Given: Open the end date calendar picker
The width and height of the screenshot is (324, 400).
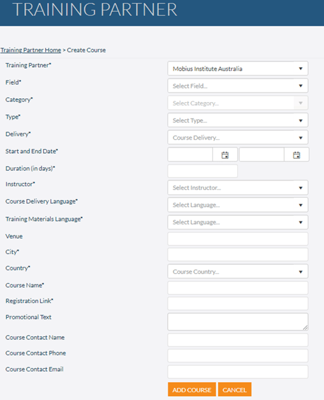Looking at the screenshot, I should (x=297, y=155).
